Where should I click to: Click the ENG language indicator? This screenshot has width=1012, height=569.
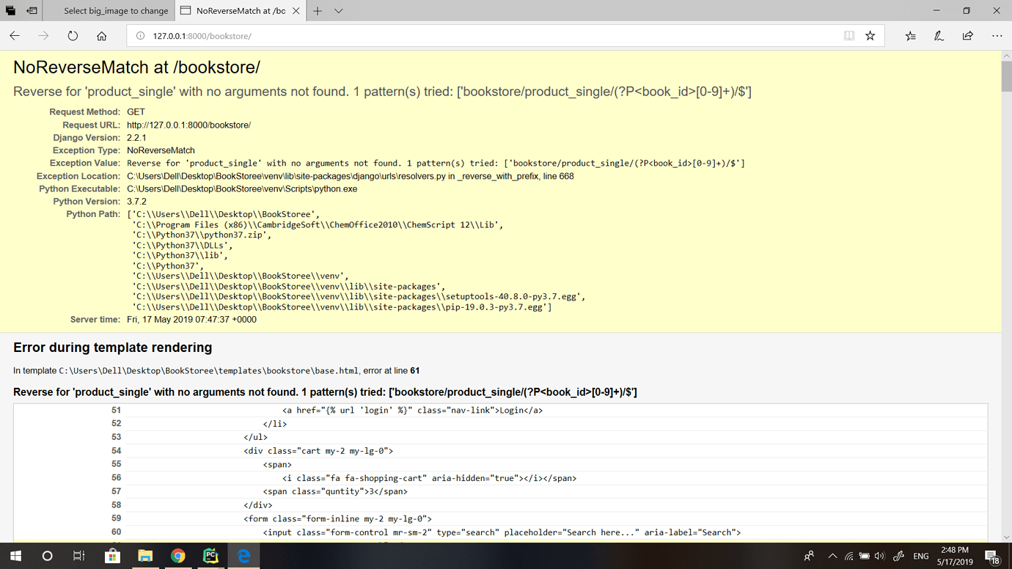click(921, 557)
